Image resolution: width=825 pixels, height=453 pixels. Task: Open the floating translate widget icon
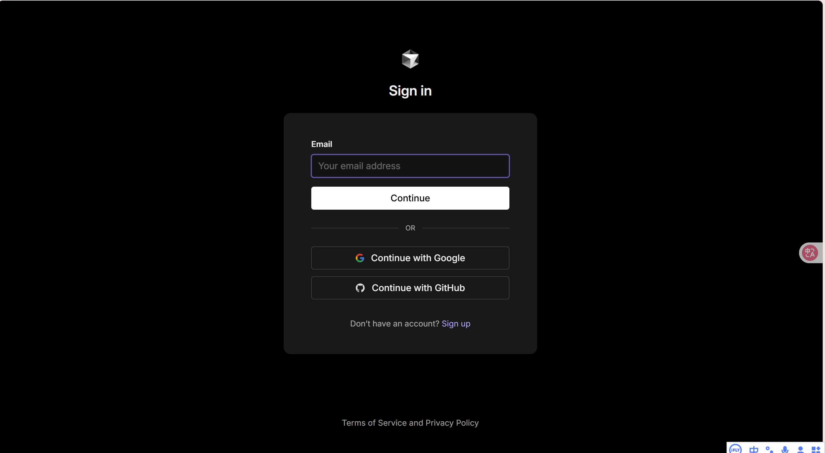810,253
